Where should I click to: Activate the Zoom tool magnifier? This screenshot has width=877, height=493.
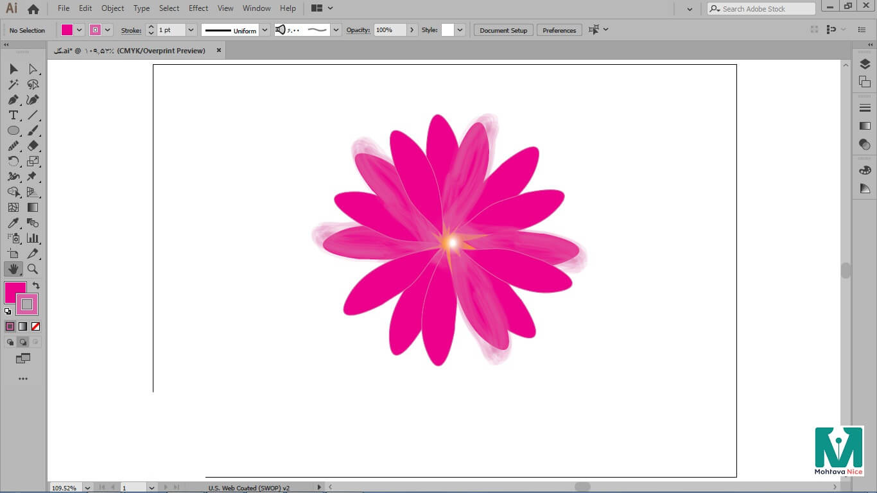tap(33, 269)
